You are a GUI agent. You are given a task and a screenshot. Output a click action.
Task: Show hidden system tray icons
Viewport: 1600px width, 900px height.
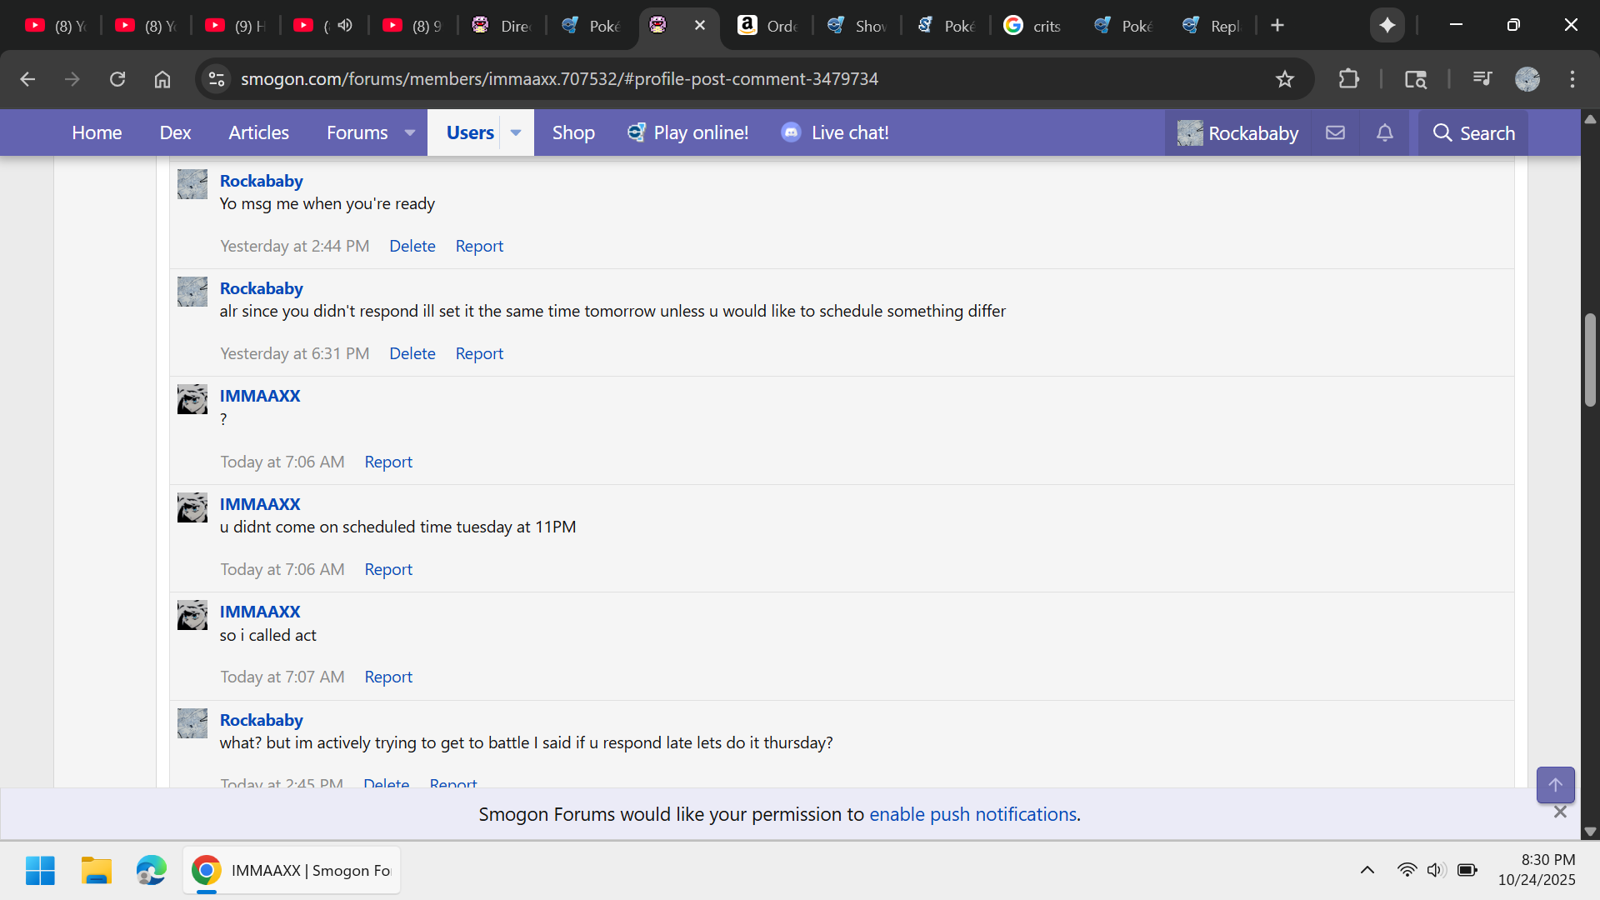(x=1367, y=870)
